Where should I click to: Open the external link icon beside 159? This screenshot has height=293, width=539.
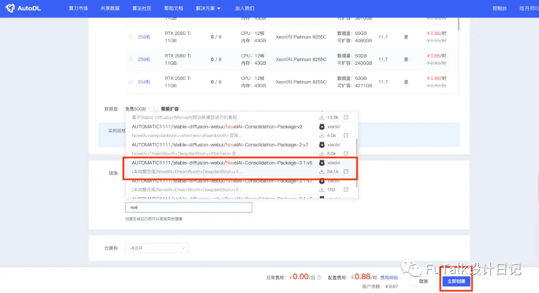pyautogui.click(x=346, y=189)
